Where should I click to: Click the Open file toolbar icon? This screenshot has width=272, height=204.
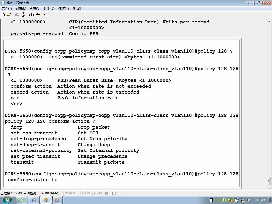point(9,15)
